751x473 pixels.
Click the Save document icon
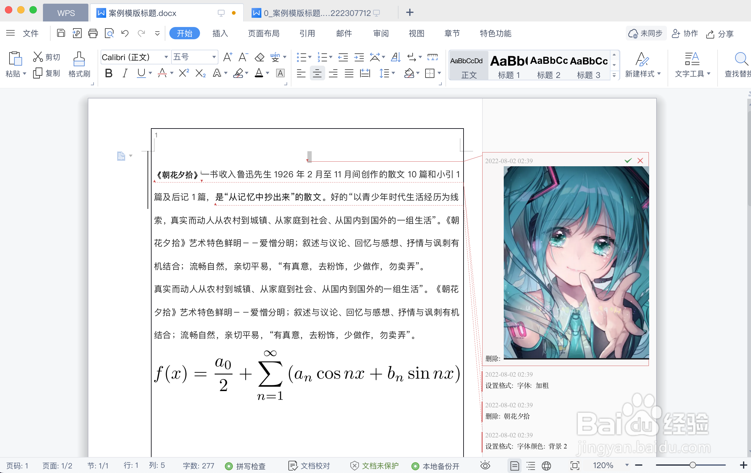[x=61, y=33]
